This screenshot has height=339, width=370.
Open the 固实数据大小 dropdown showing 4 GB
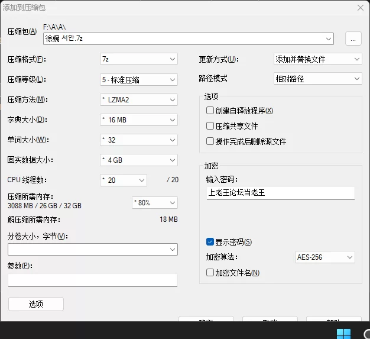[x=139, y=160]
